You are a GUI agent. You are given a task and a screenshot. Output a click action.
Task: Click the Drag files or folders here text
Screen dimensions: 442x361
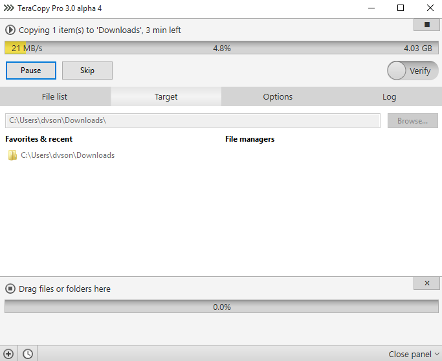tap(65, 289)
